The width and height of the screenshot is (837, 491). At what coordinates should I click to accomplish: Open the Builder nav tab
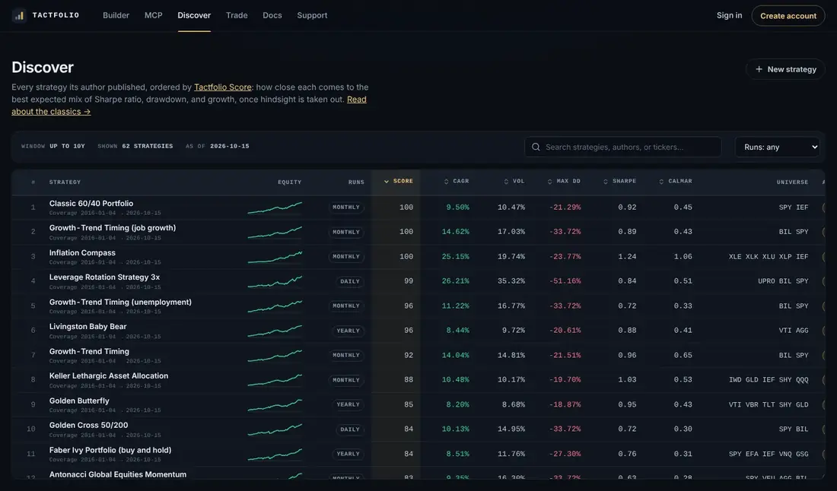tap(116, 15)
